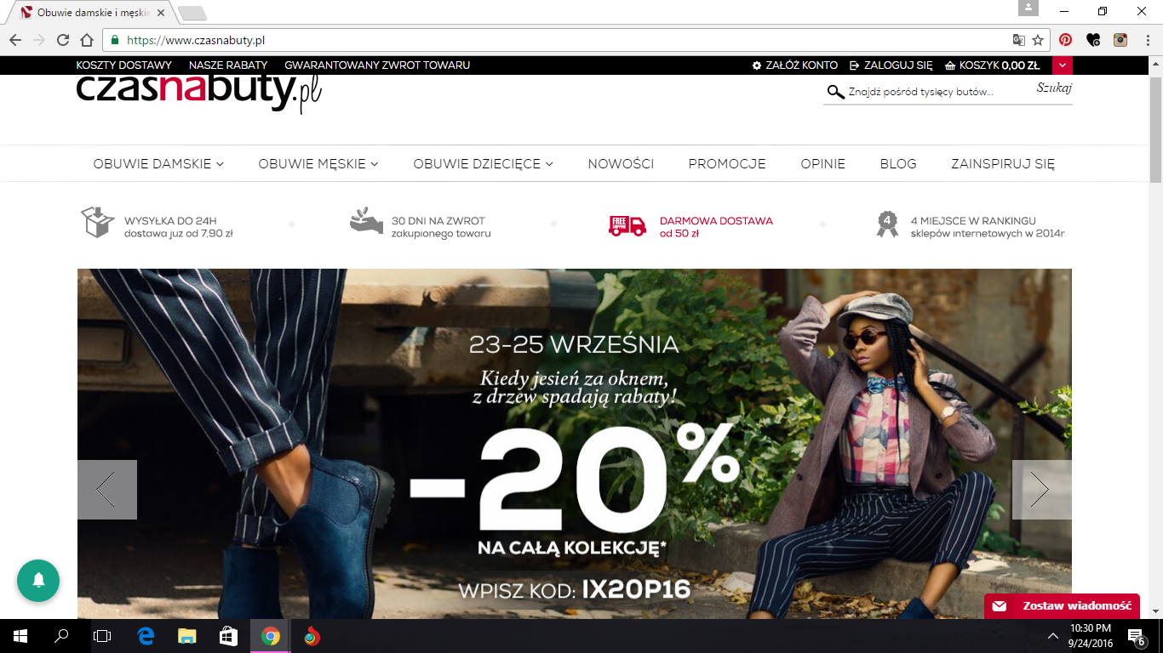
Task: Go to browser home icon
Action: click(x=87, y=40)
